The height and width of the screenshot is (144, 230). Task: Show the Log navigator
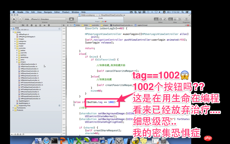click(x=49, y=25)
